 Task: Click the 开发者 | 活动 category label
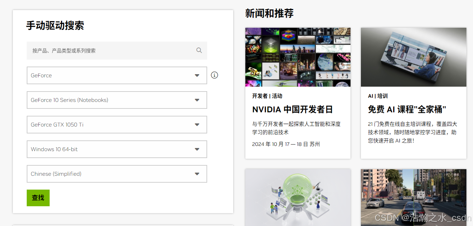pos(267,96)
